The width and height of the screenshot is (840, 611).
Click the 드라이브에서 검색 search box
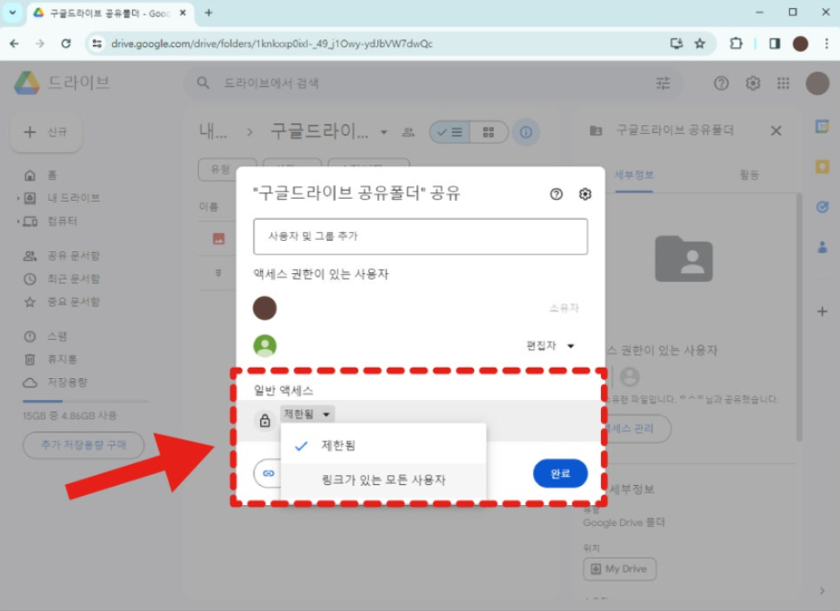tap(434, 83)
